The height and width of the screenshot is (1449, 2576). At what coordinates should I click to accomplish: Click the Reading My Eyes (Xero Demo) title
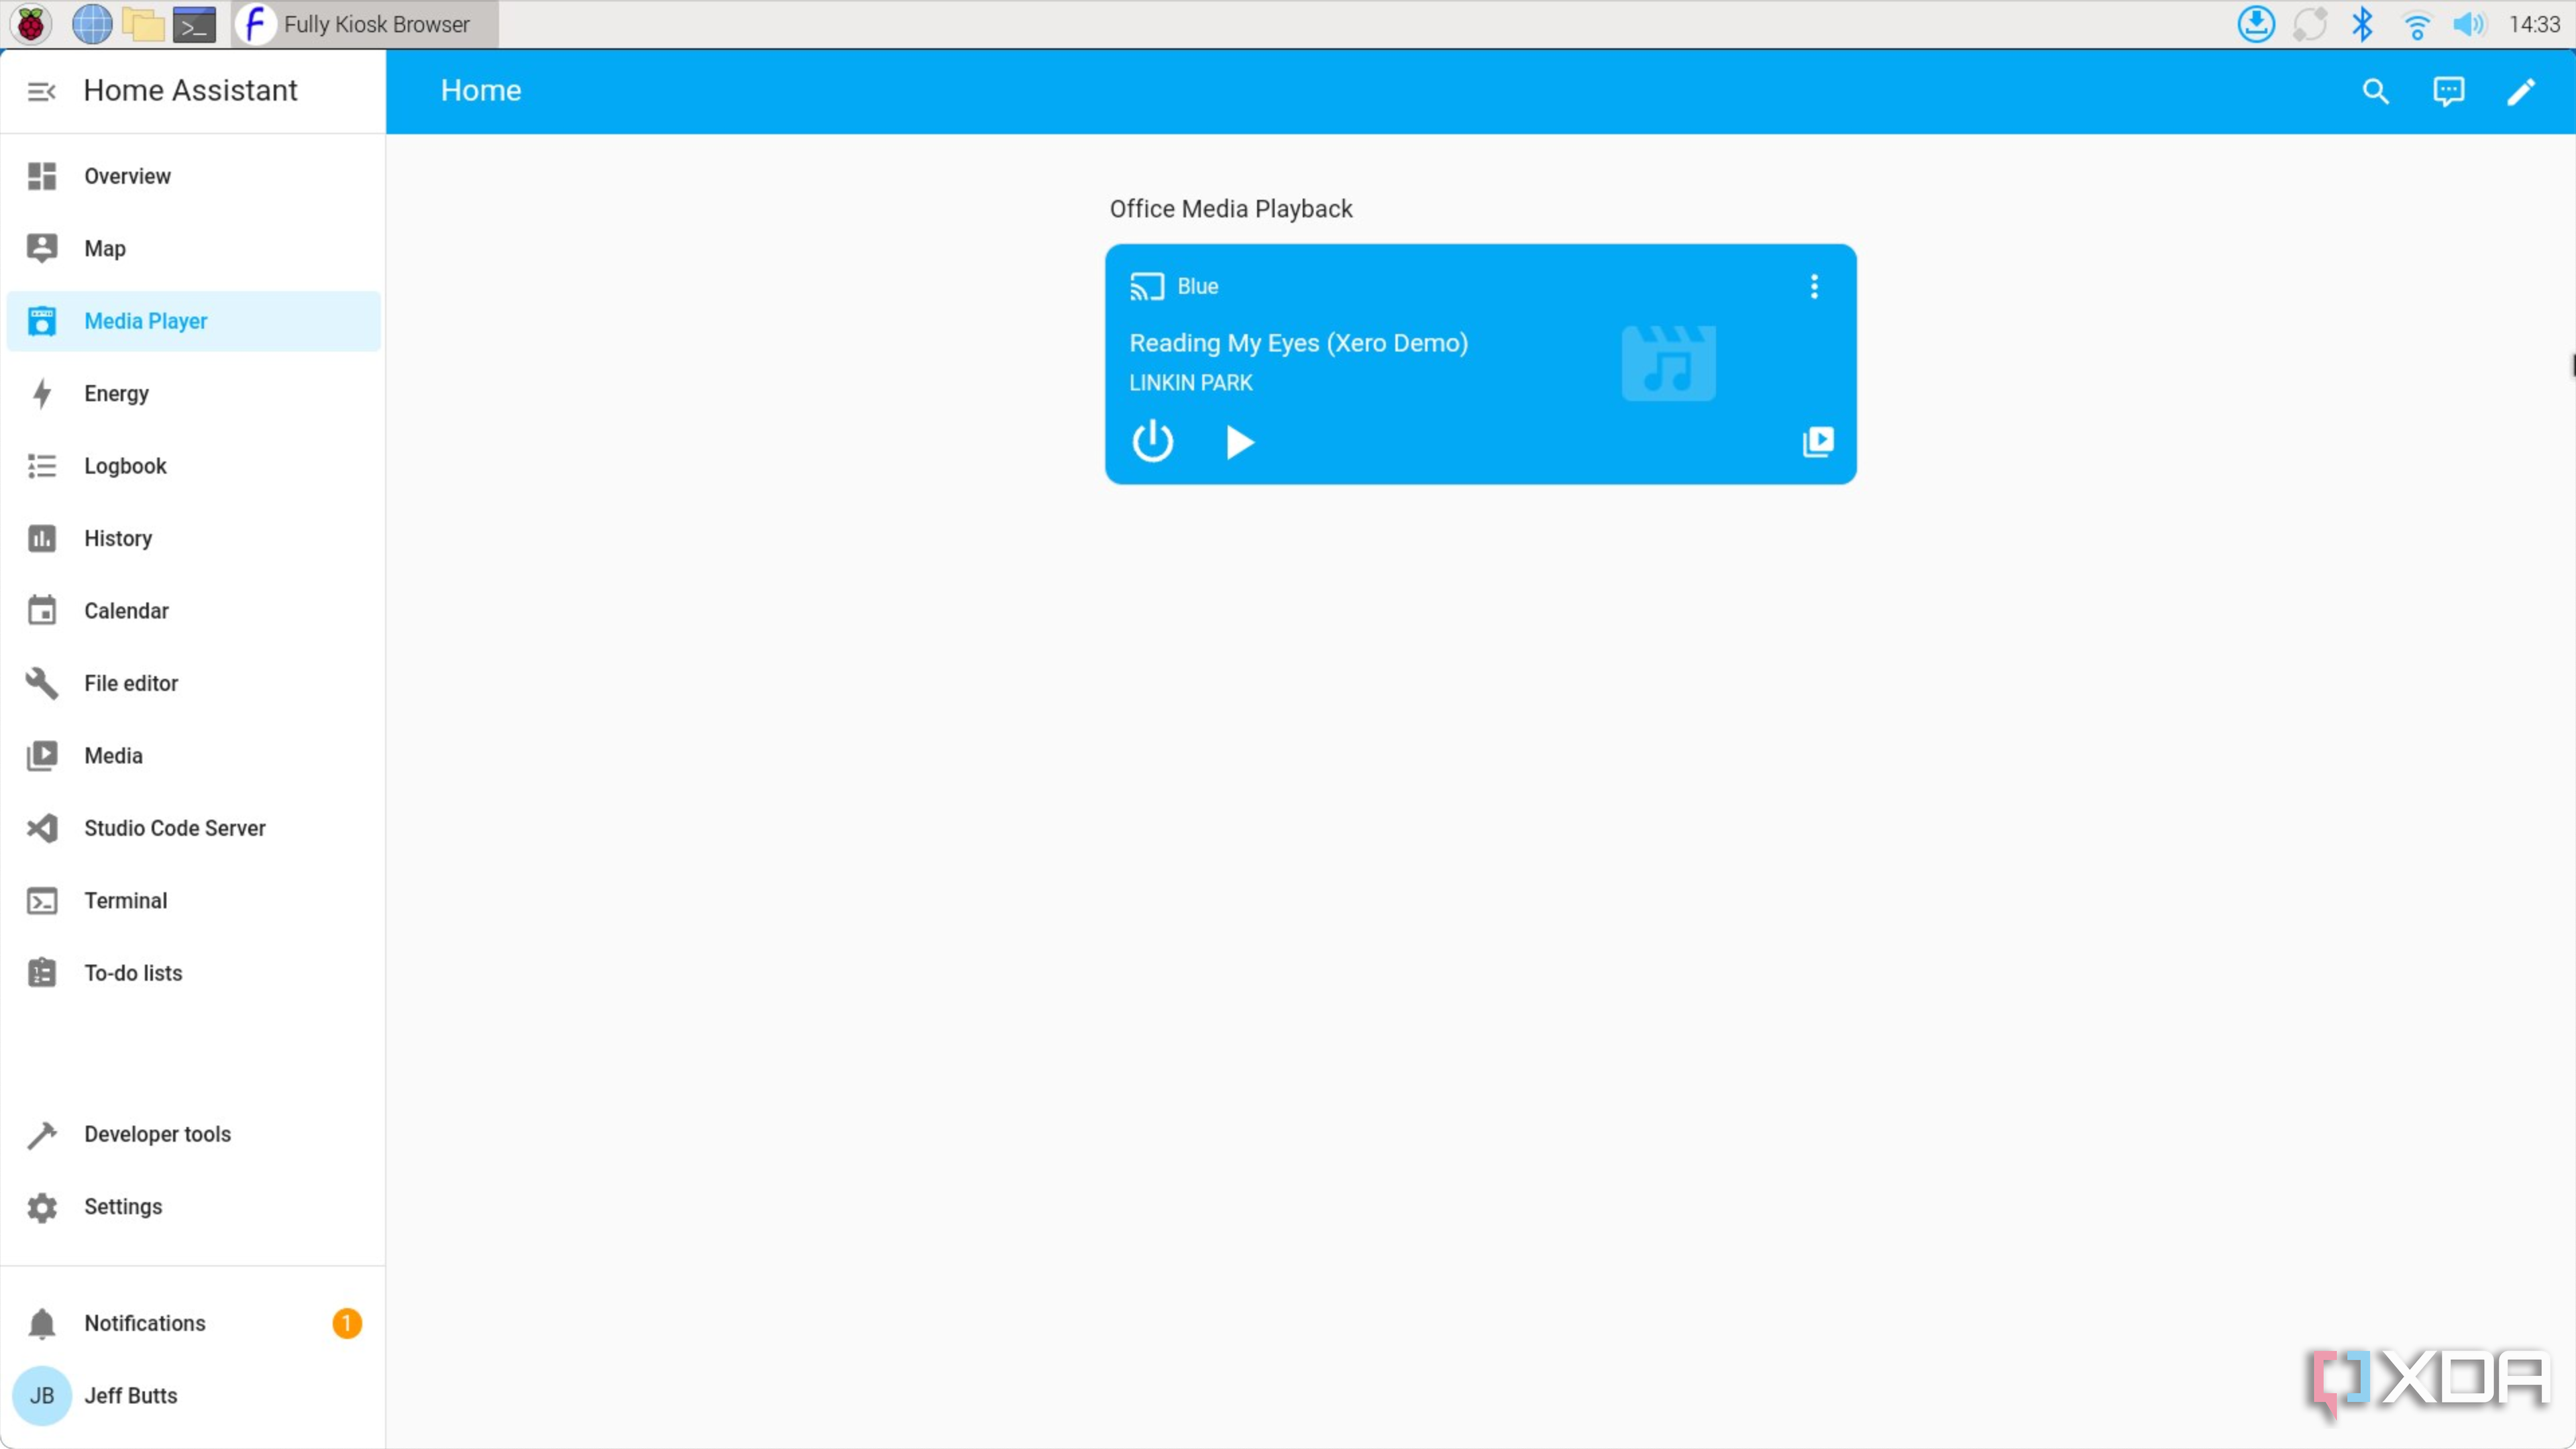[1299, 343]
